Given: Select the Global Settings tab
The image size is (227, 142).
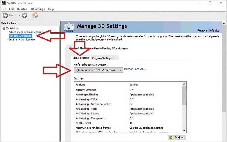Looking at the screenshot, I should pyautogui.click(x=81, y=58).
